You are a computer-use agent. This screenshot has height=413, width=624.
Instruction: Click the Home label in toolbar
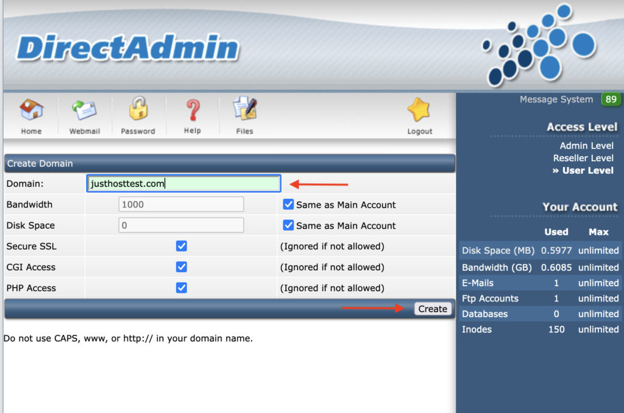coord(31,131)
